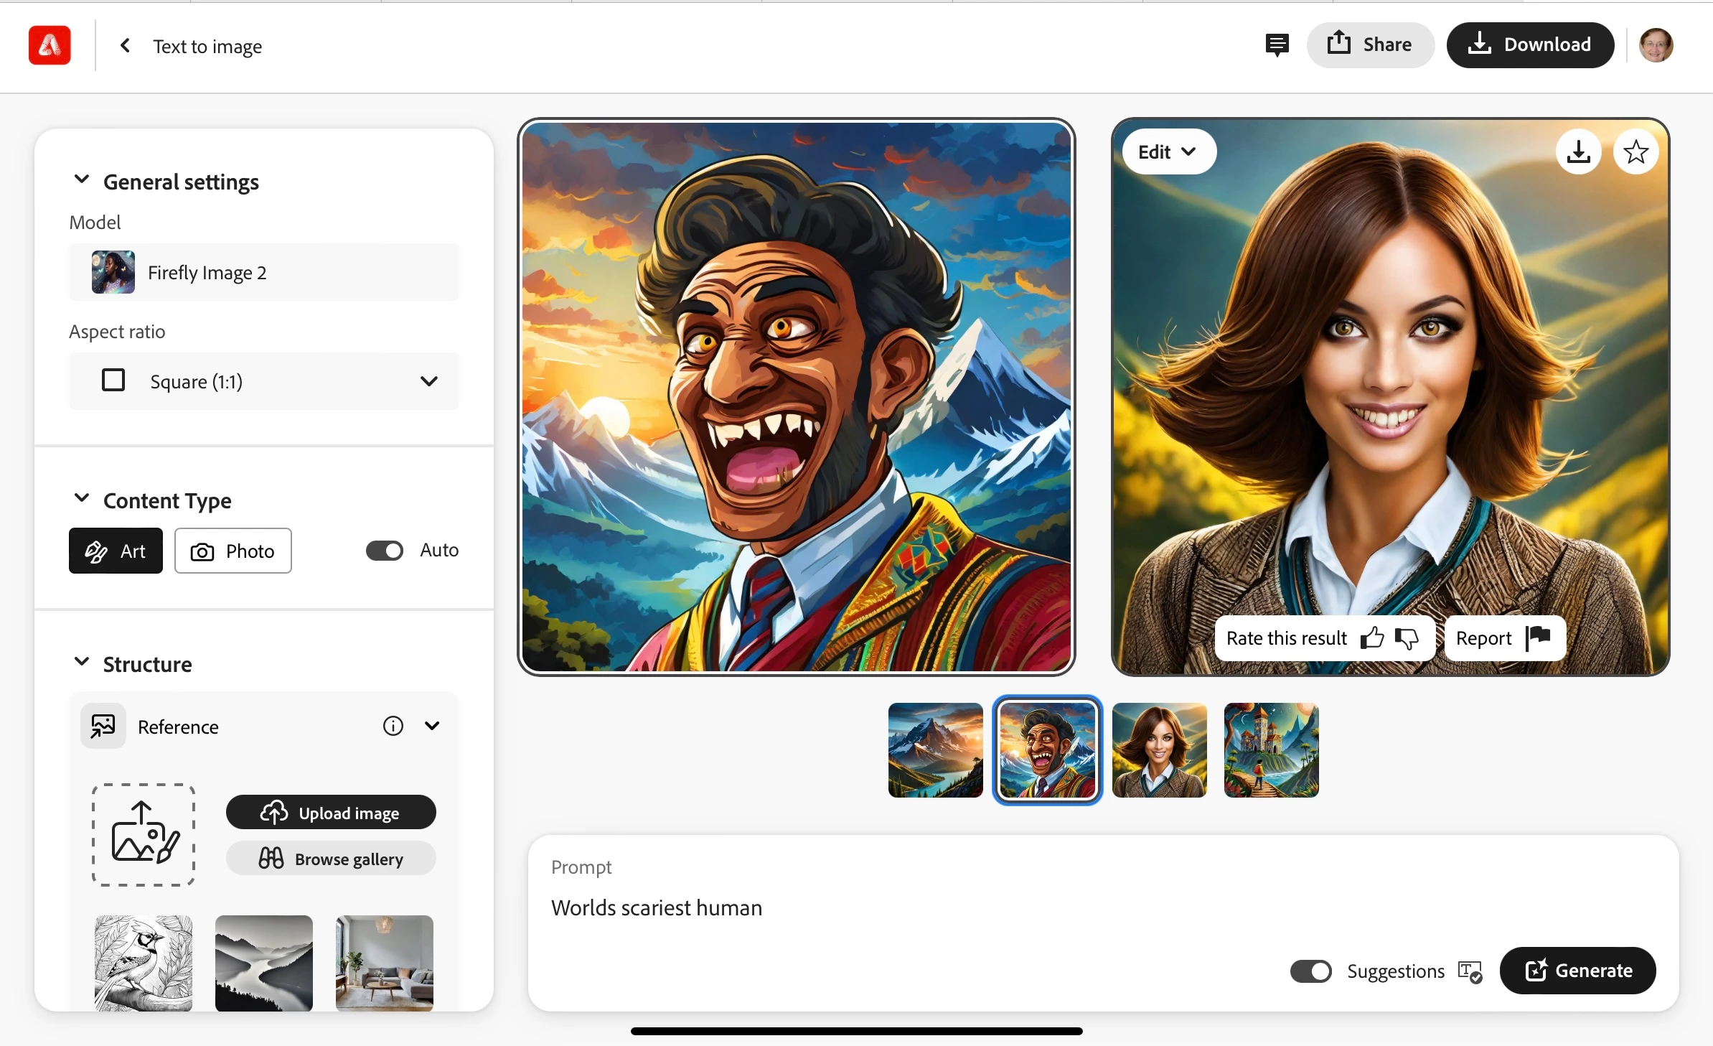Download the woman image via overlay icon

pyautogui.click(x=1578, y=151)
